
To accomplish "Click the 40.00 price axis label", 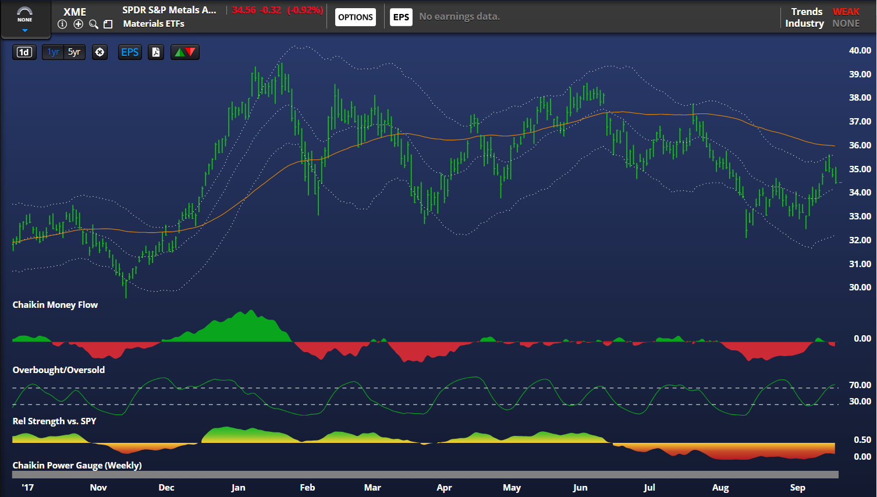I will (860, 51).
